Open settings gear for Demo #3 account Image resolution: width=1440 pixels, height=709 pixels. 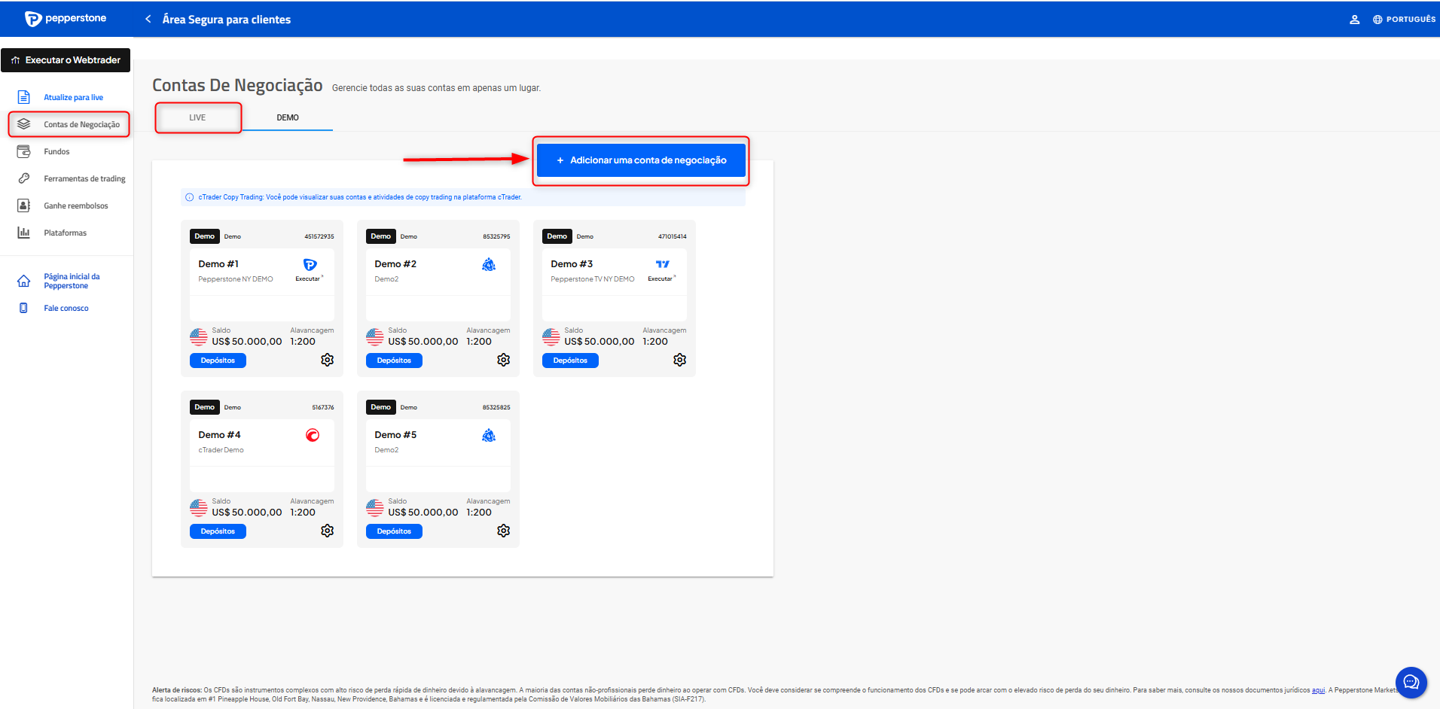point(679,360)
